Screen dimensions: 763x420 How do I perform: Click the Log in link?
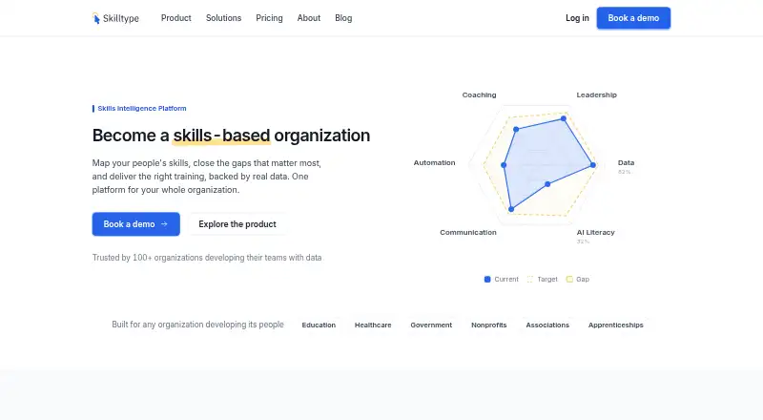(x=577, y=18)
